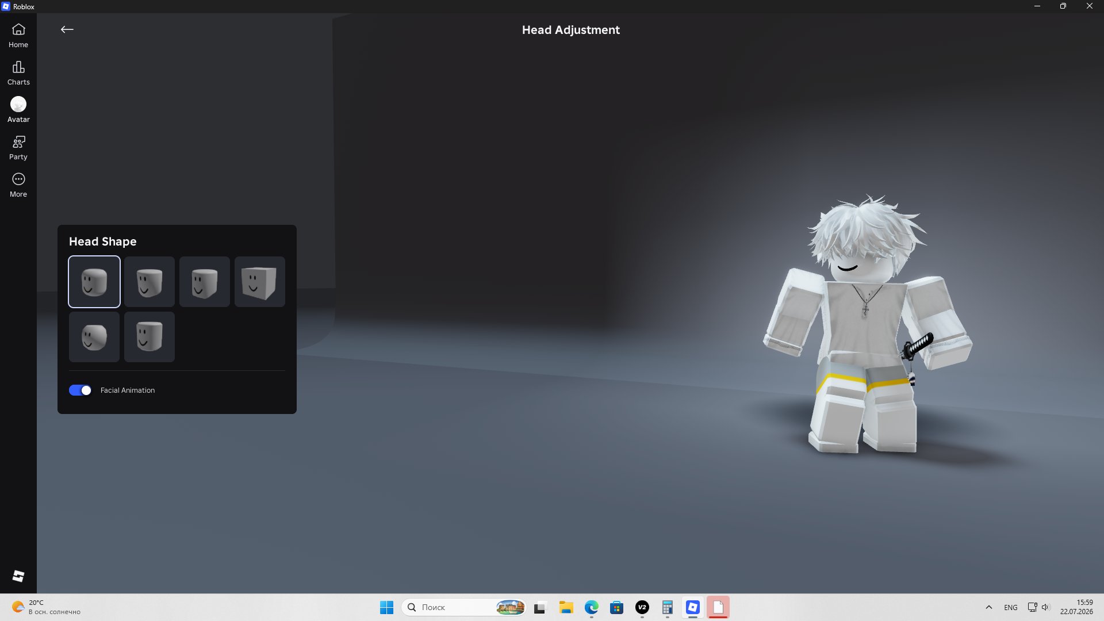Screen dimensions: 1104x621
Task: Click the Facial Animation label
Action: 128,390
